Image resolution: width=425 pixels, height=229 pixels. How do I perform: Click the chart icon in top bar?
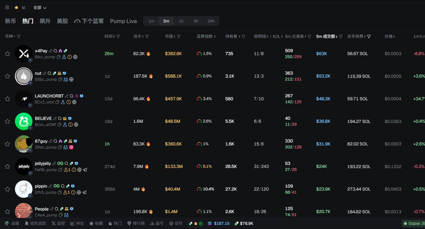click(24, 7)
